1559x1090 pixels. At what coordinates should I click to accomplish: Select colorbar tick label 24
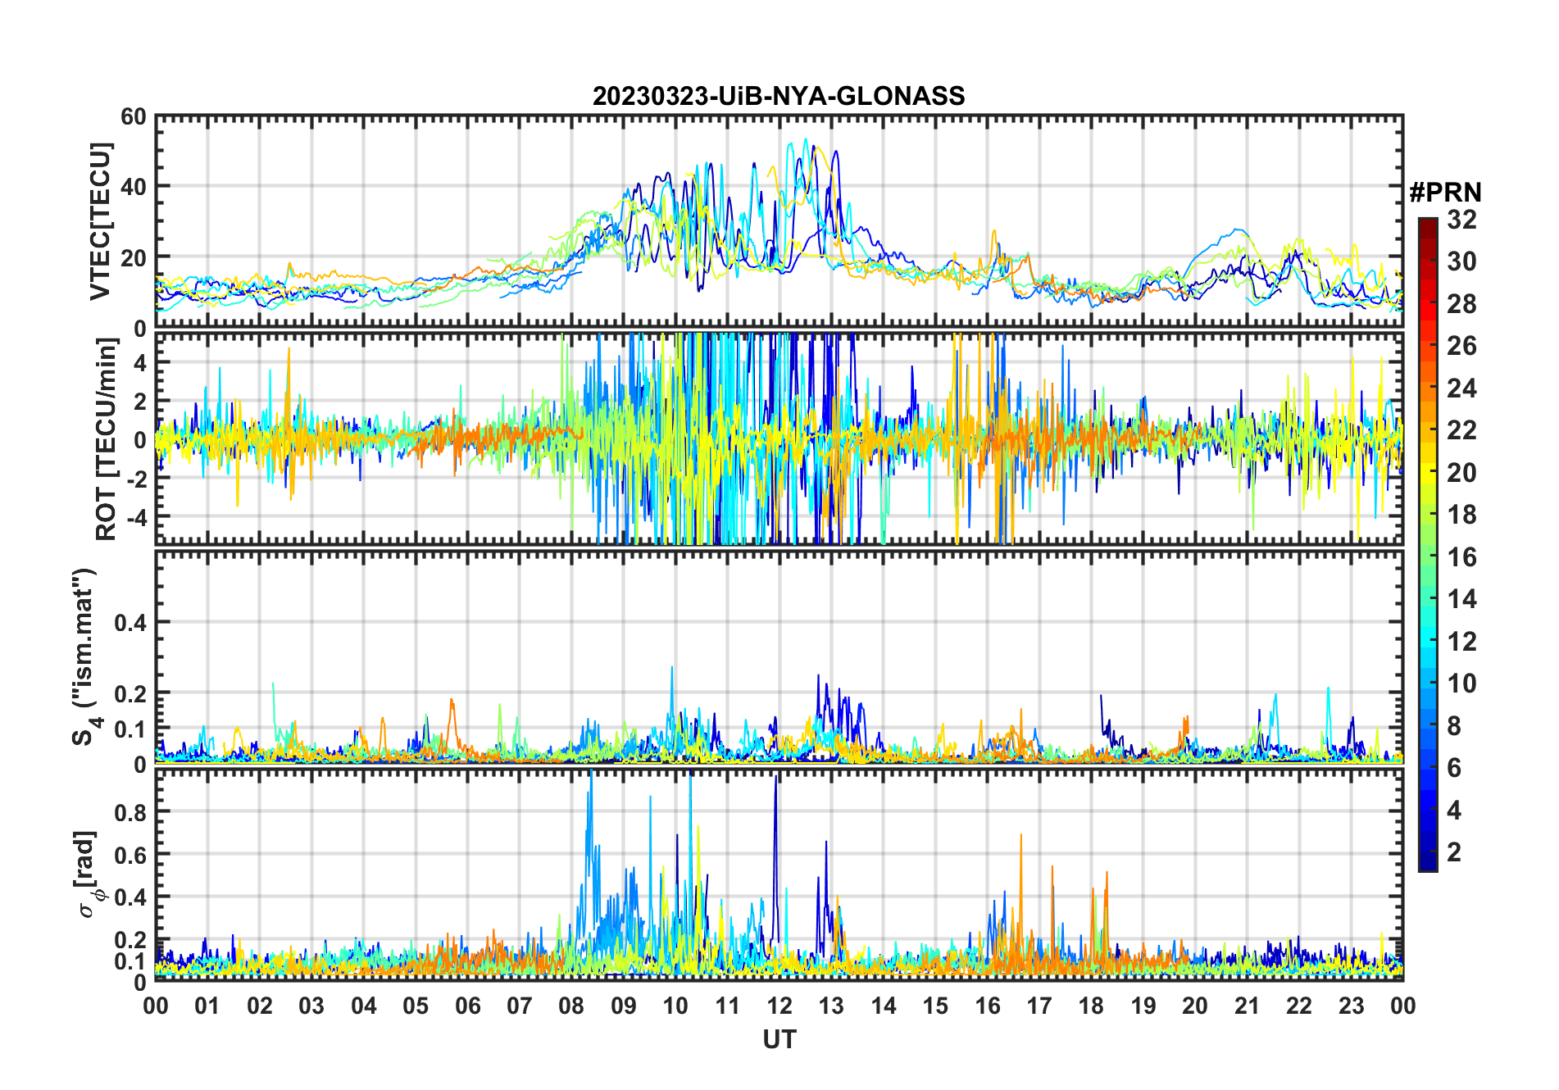[1461, 388]
